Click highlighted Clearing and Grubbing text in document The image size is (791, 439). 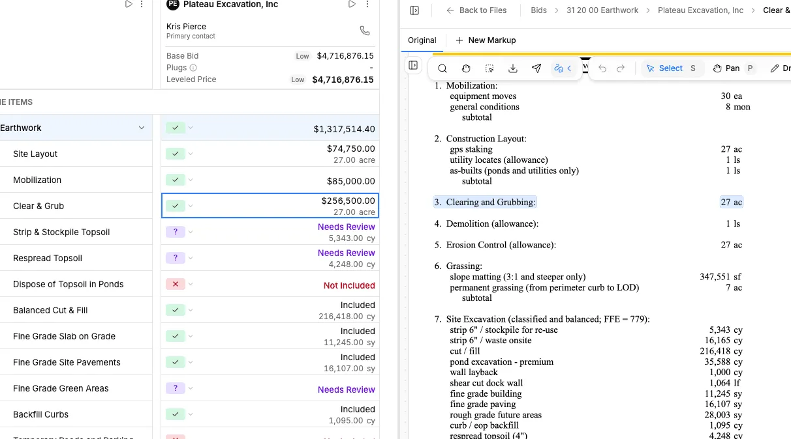click(x=485, y=202)
